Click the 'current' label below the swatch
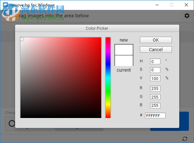The image size is (194, 143). tap(124, 70)
